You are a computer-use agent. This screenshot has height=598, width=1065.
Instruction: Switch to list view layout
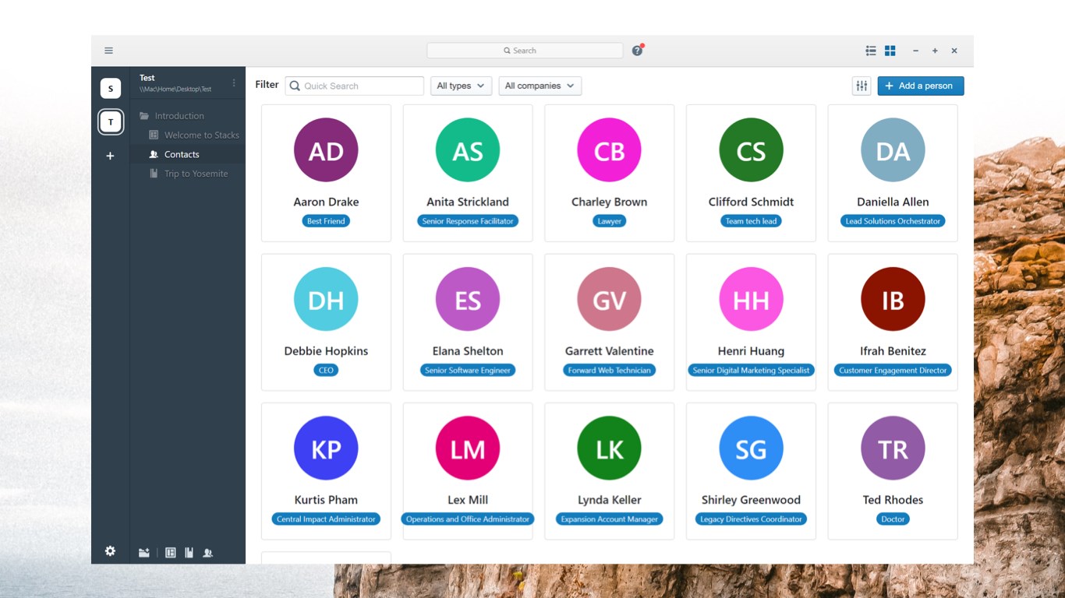click(871, 51)
